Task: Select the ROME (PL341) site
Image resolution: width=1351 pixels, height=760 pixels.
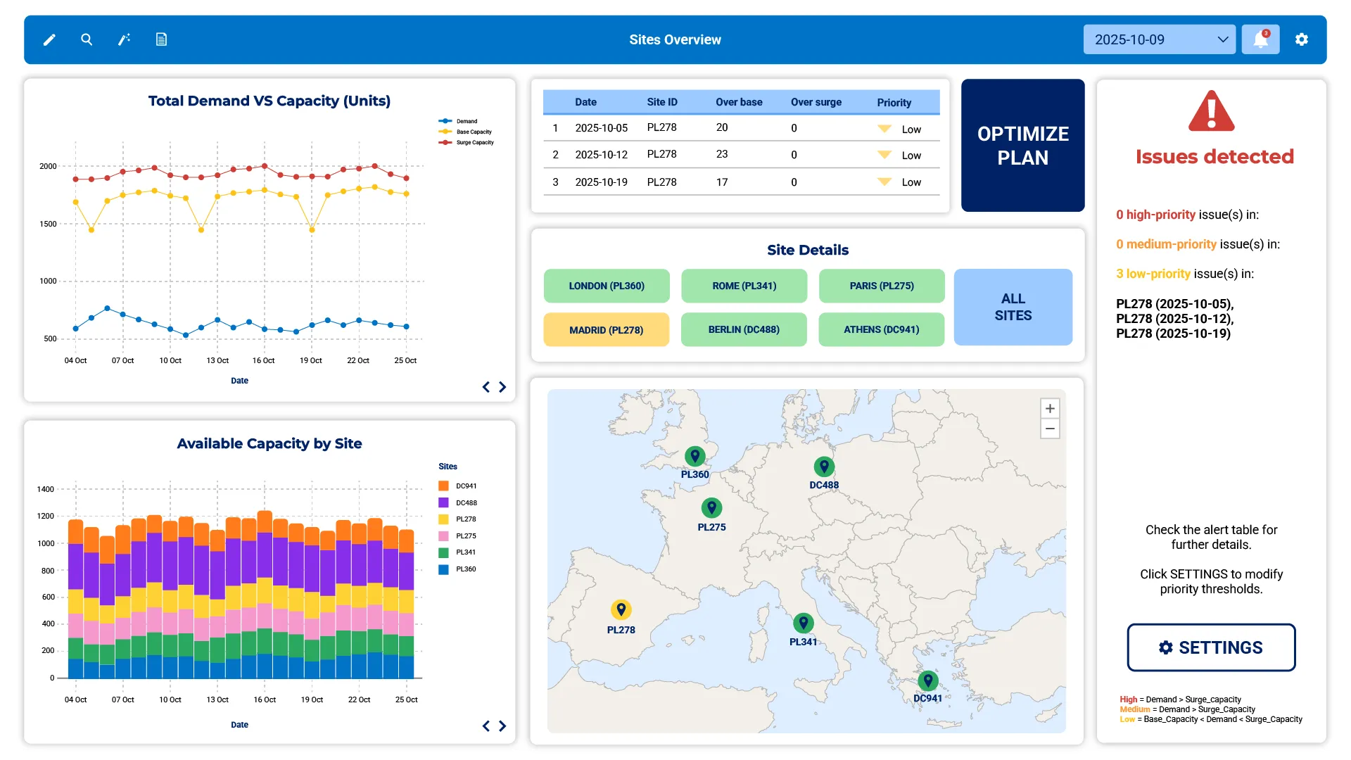Action: (x=744, y=286)
